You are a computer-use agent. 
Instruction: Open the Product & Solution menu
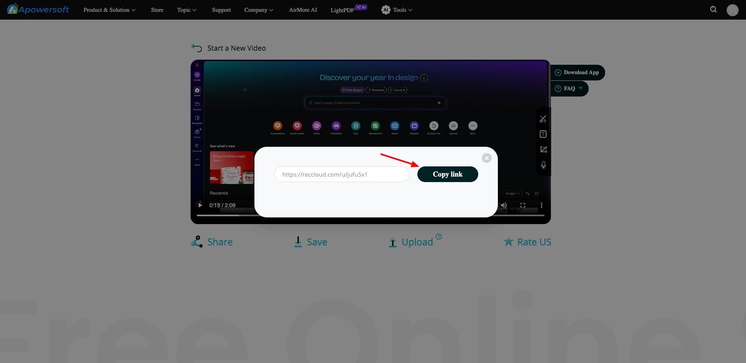click(110, 10)
